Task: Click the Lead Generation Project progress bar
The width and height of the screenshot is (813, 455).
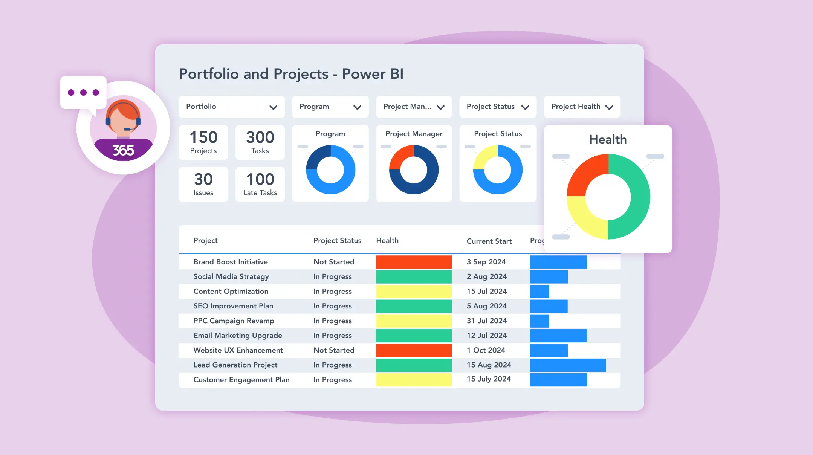Action: coord(567,365)
